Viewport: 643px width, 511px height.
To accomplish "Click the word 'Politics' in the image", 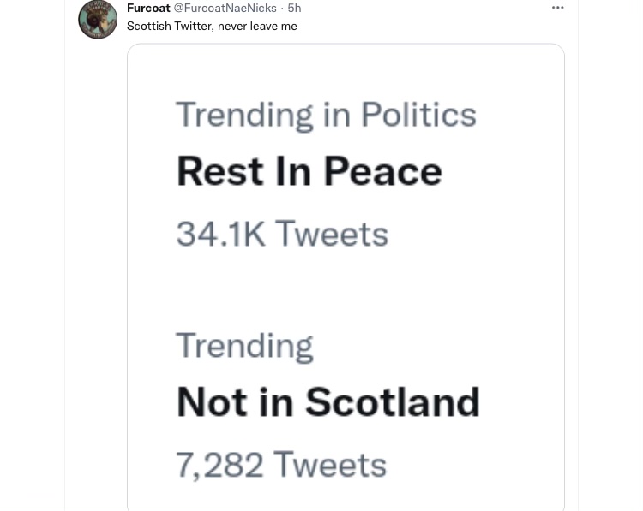I will [418, 115].
